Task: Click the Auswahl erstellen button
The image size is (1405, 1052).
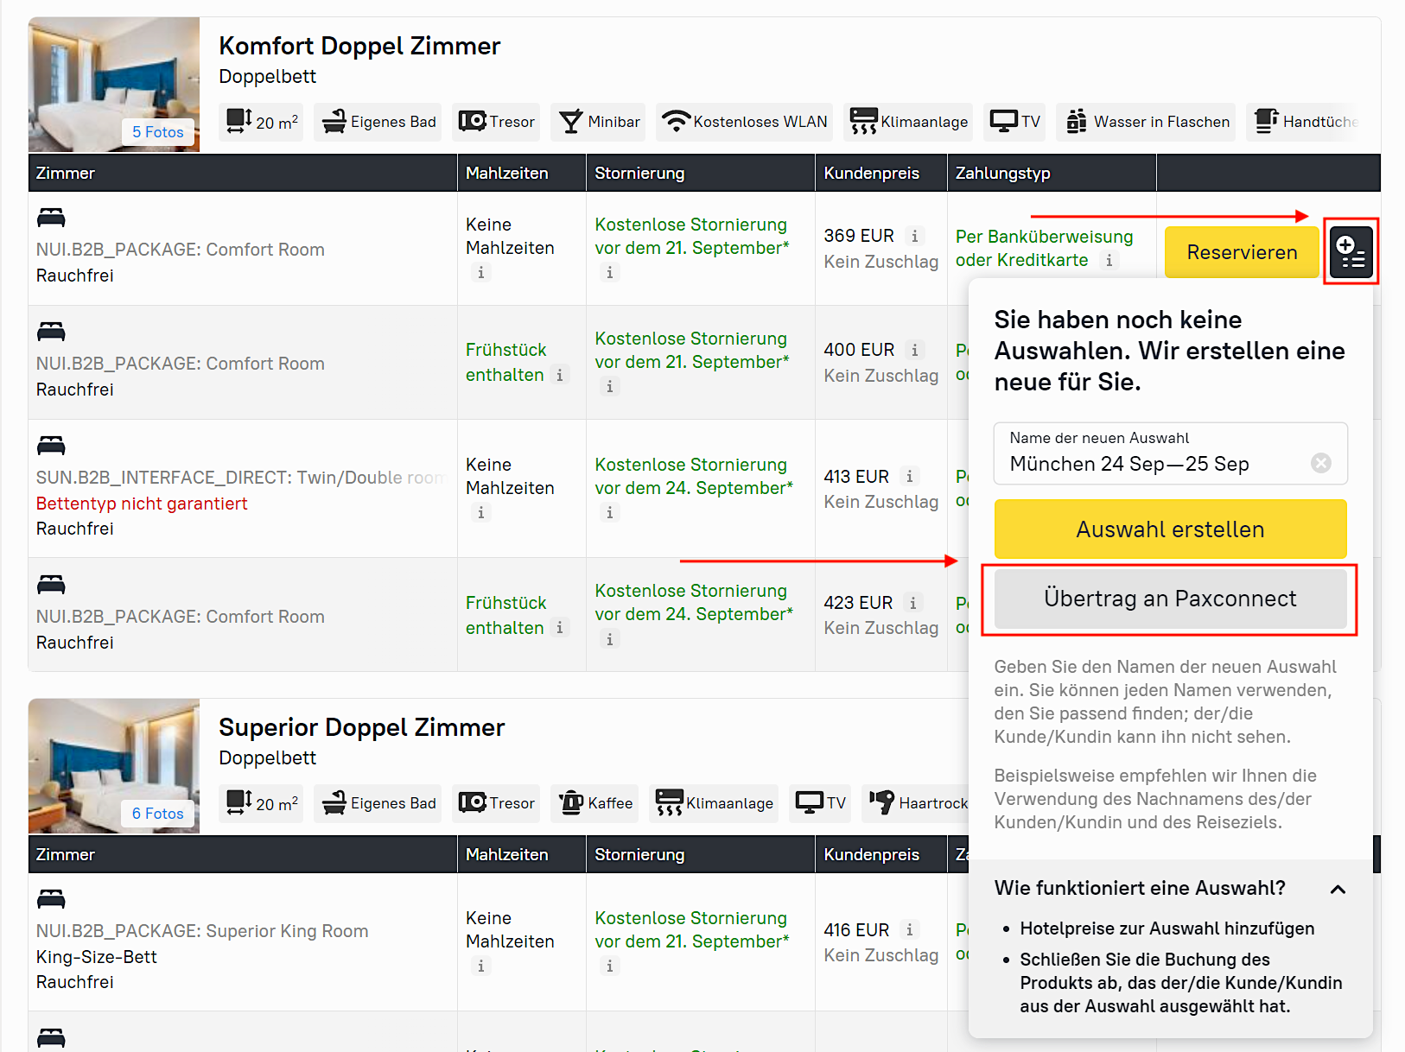Action: coord(1170,529)
